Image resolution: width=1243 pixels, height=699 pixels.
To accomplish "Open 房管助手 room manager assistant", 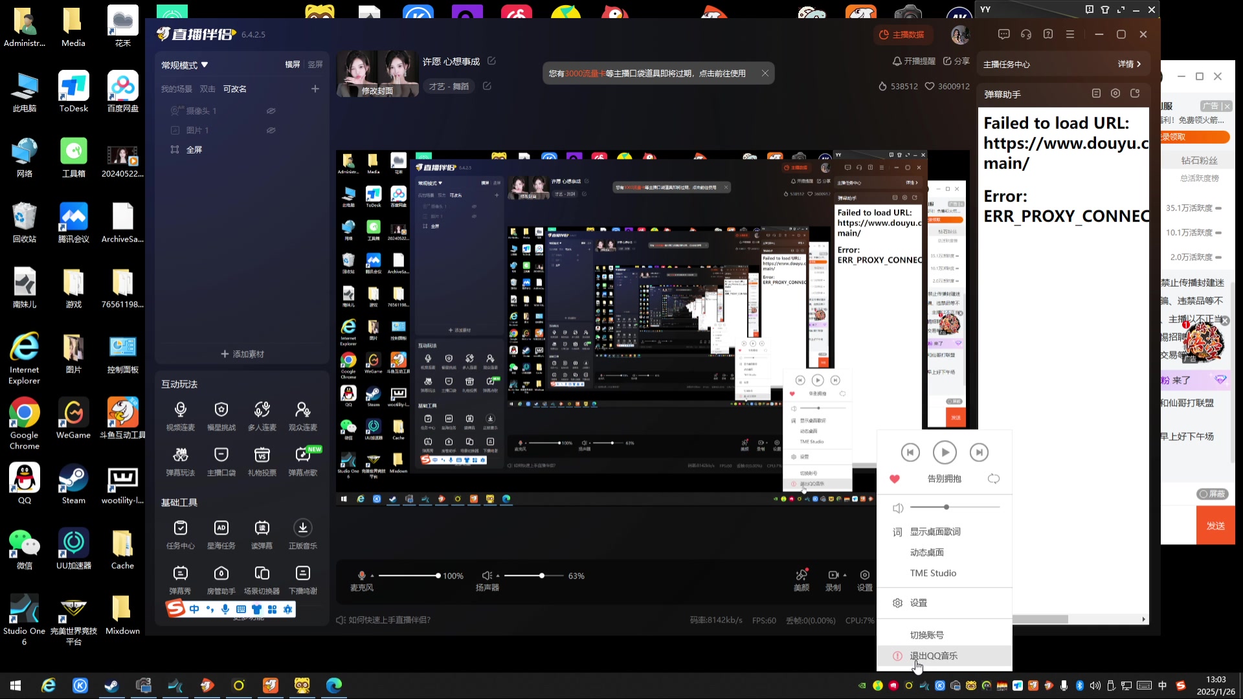I will [221, 579].
